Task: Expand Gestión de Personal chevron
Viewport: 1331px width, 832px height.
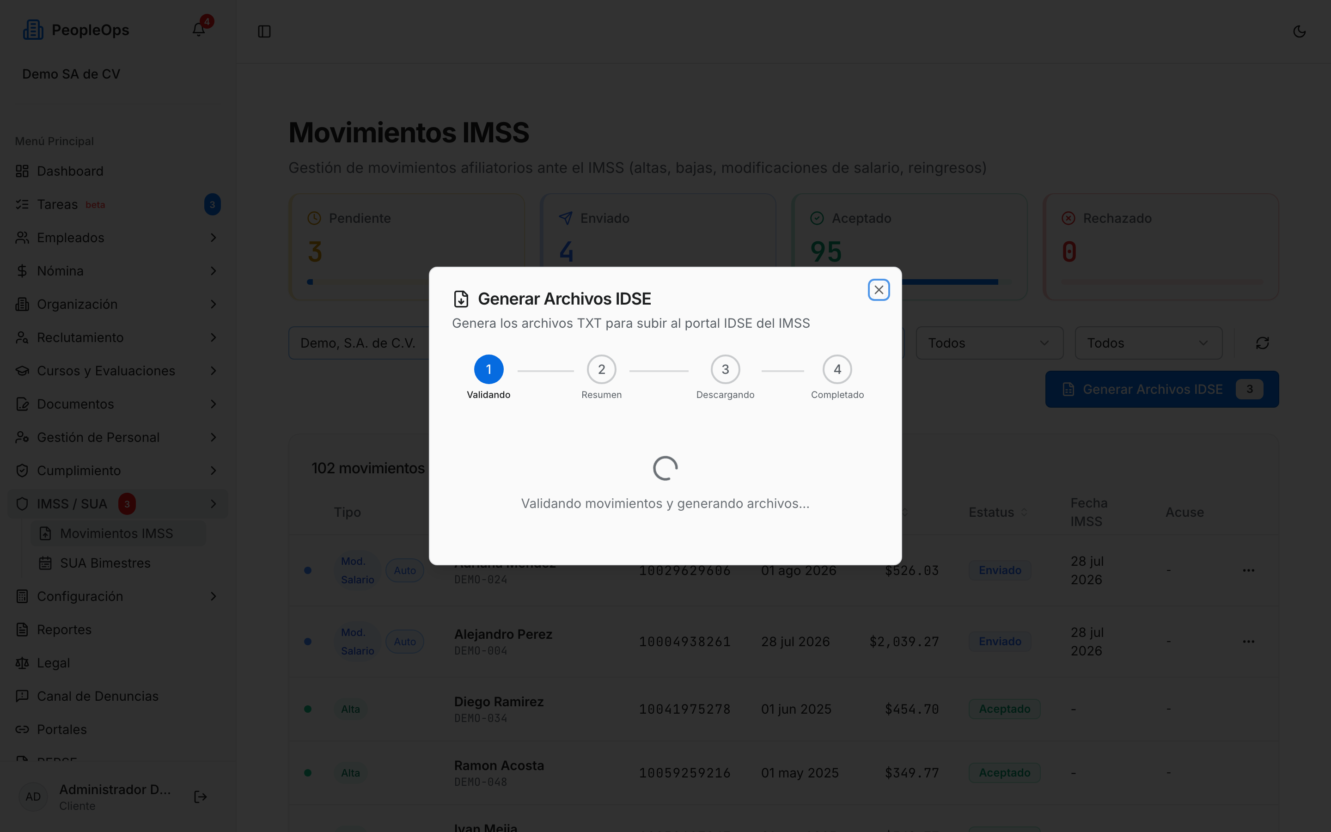Action: (214, 437)
